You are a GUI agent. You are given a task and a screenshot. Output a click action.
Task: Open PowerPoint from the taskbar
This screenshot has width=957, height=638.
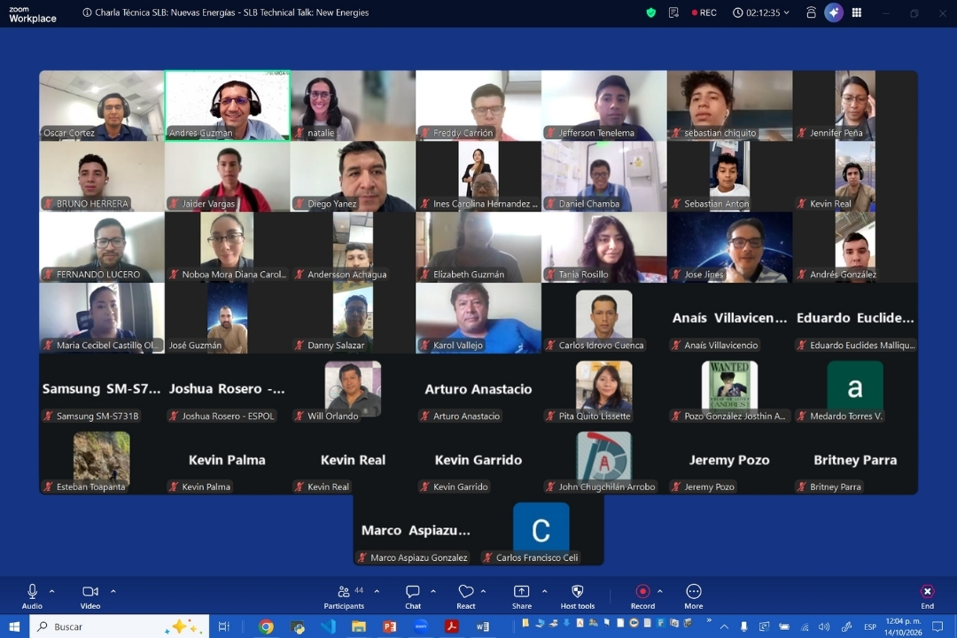(x=389, y=626)
